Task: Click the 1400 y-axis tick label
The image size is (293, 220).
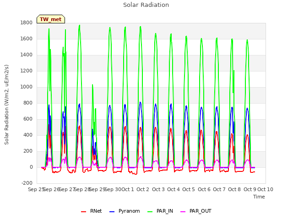Action: [27, 55]
